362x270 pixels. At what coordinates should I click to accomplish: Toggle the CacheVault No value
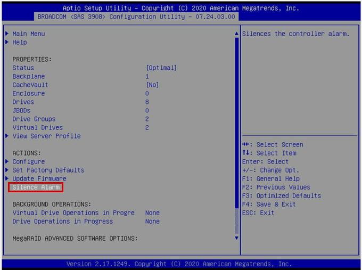(x=152, y=85)
